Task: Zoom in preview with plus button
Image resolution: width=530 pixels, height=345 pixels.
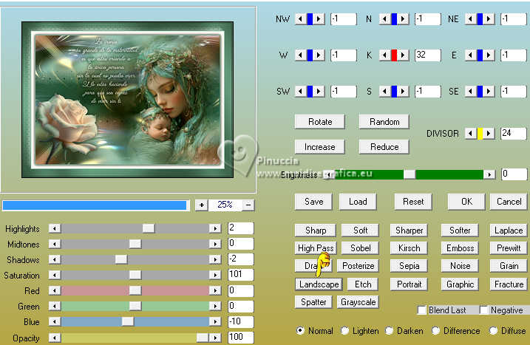Action: coord(202,205)
